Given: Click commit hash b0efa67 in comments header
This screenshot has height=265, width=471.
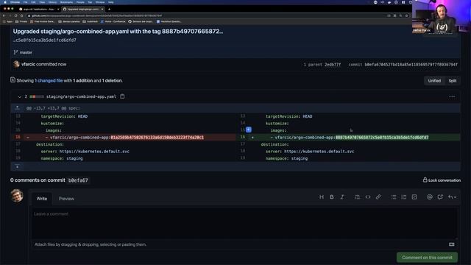Looking at the screenshot, I should click(x=78, y=180).
